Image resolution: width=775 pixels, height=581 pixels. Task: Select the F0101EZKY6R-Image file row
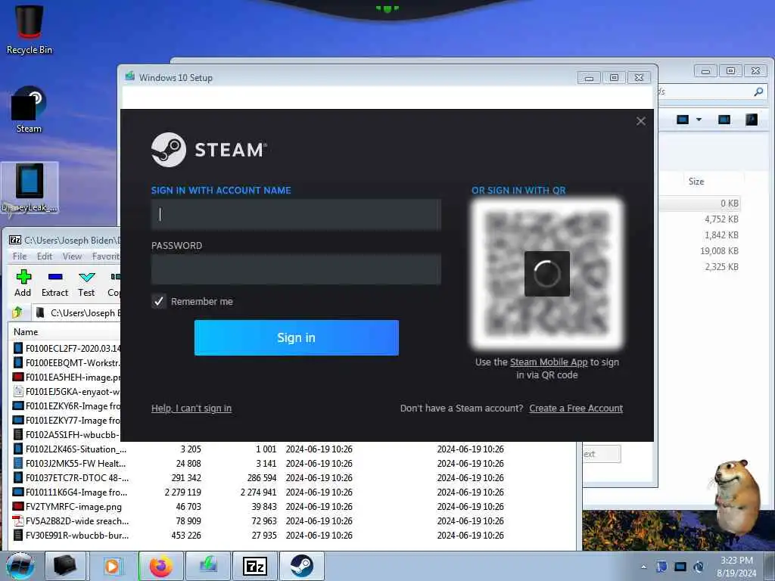[67, 405]
